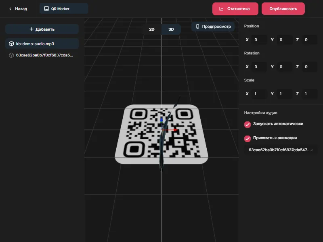The width and height of the screenshot is (323, 242).
Task: Click the Position label
Action: (x=252, y=26)
